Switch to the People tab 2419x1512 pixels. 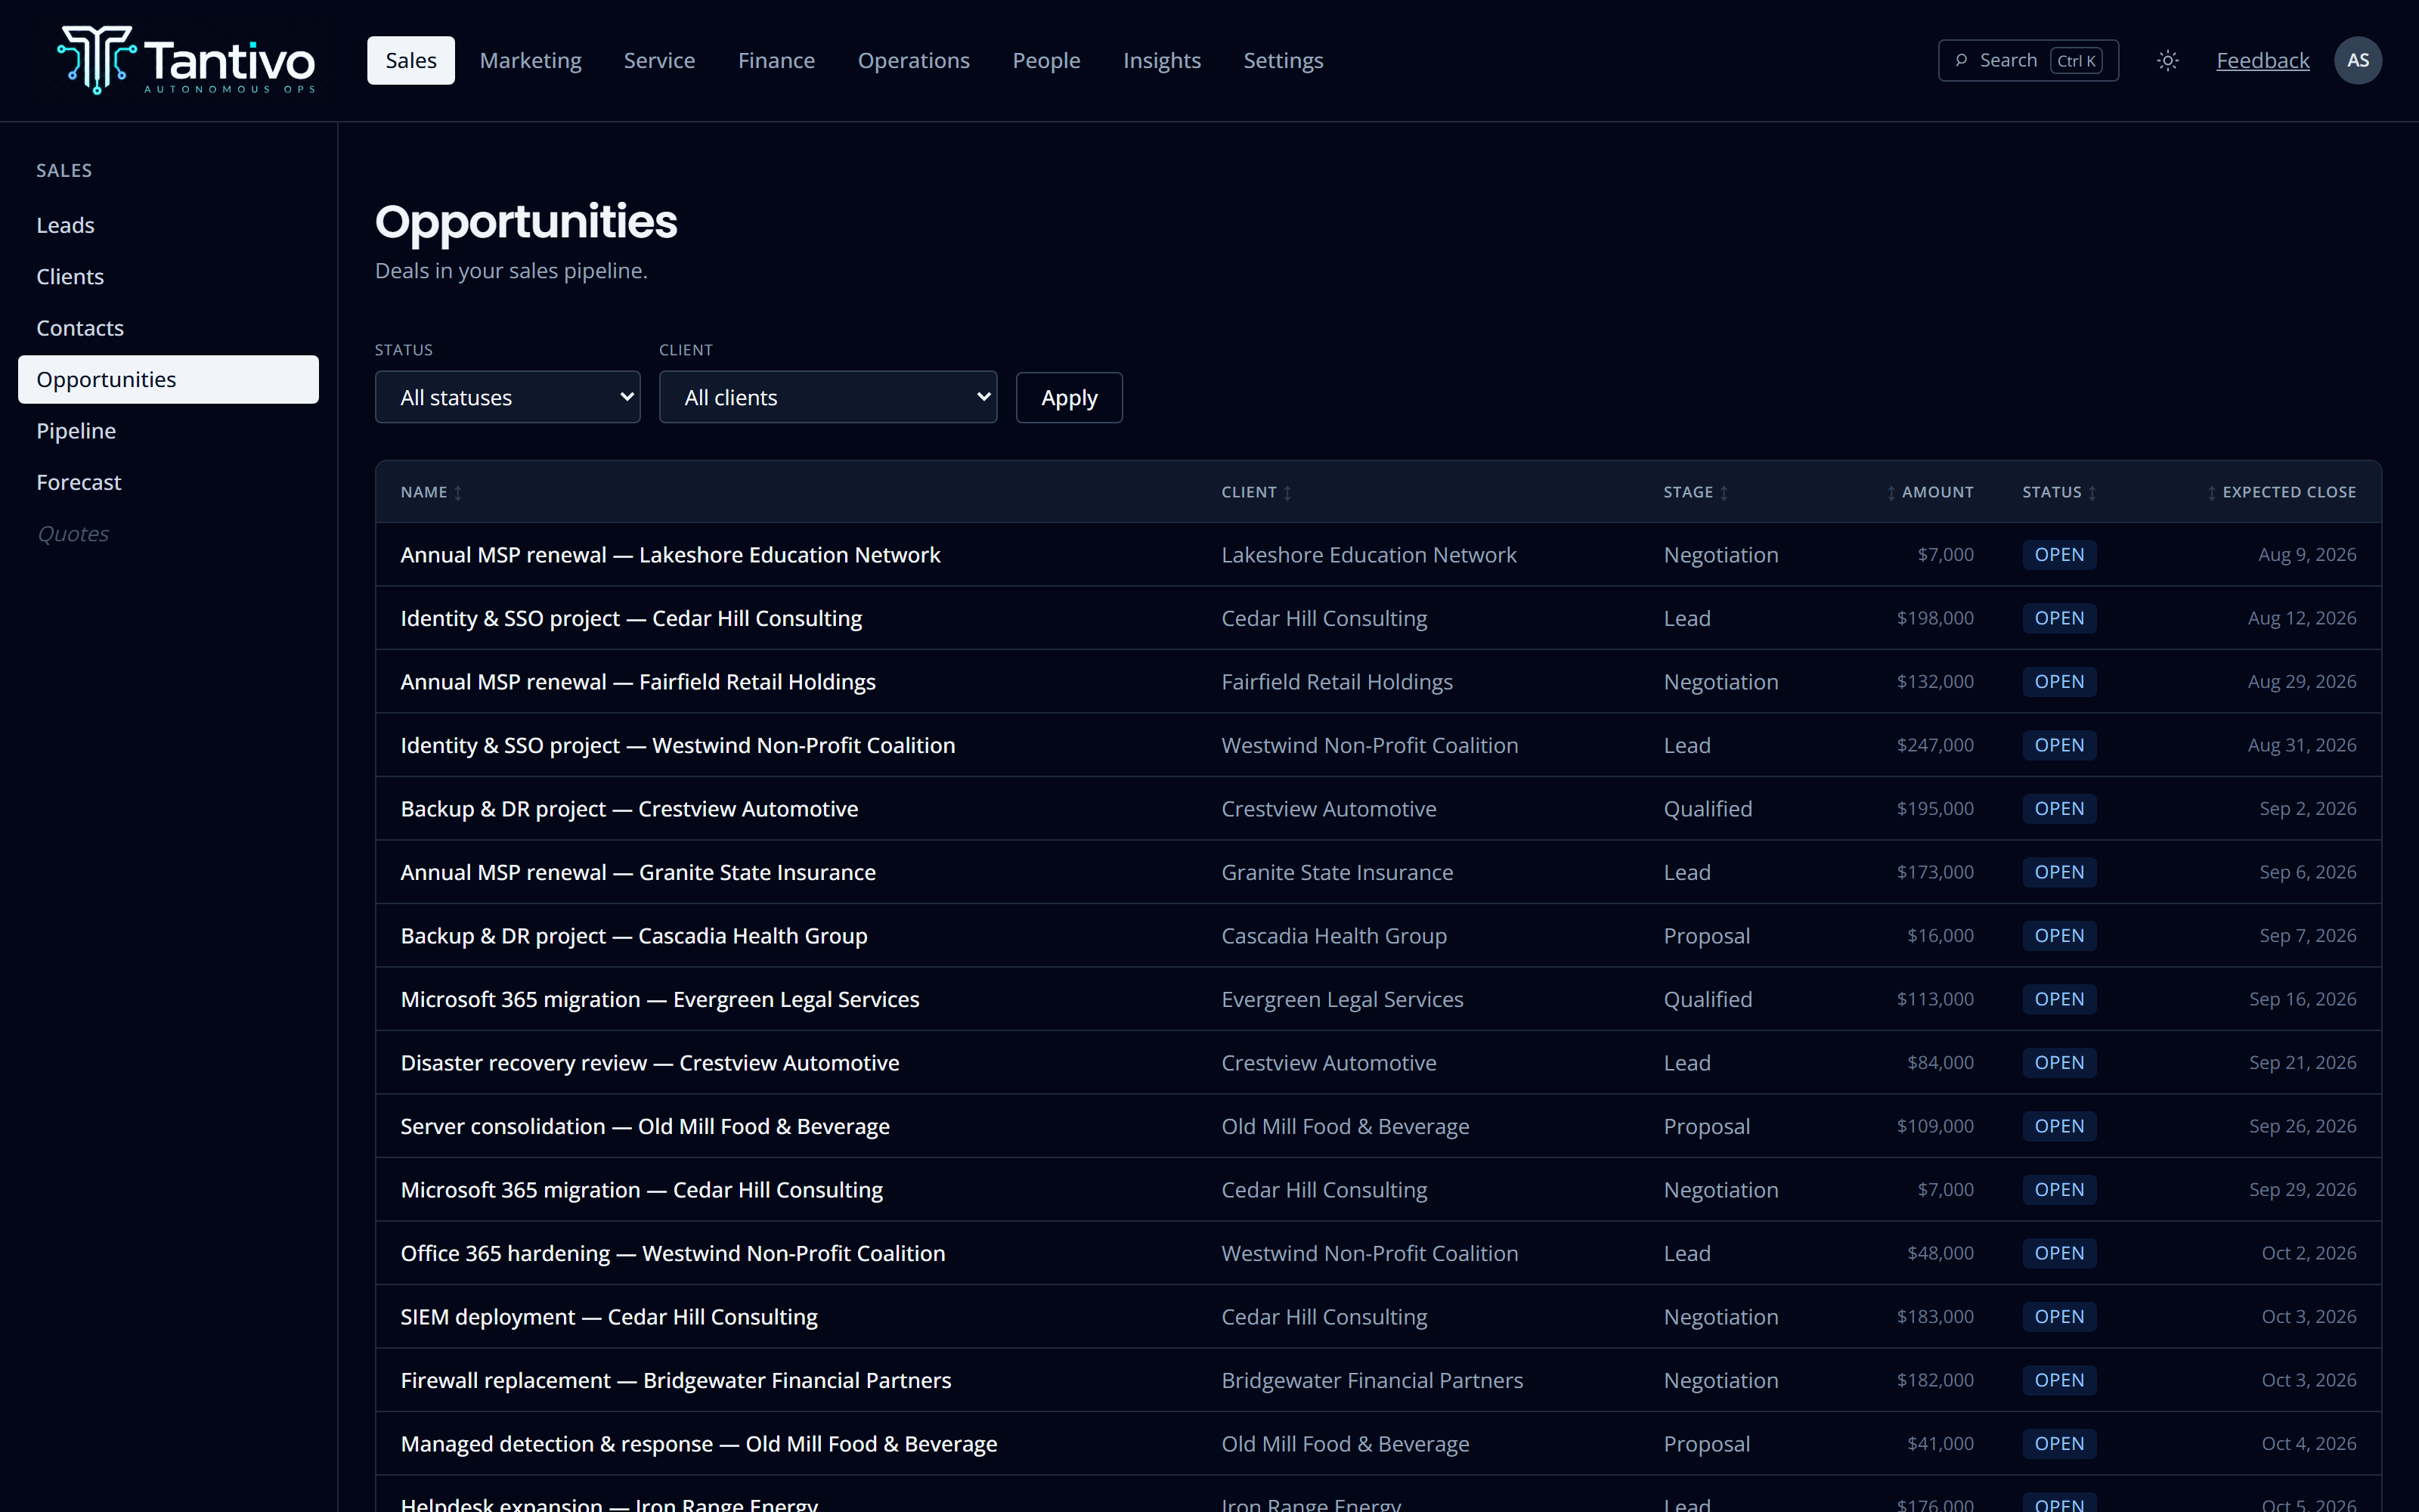point(1046,61)
